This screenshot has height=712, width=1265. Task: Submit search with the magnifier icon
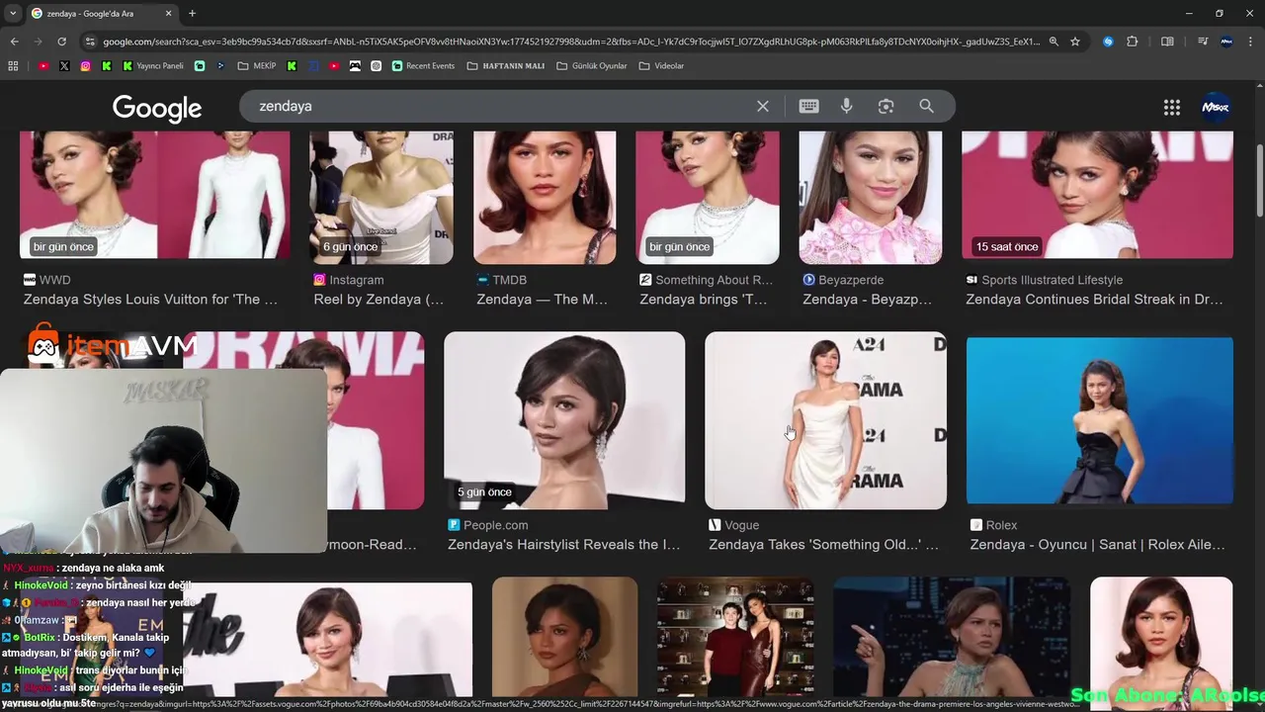click(x=926, y=106)
